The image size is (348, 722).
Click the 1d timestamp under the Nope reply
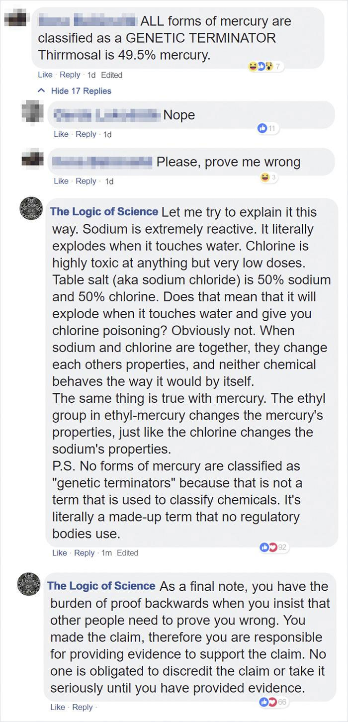107,134
